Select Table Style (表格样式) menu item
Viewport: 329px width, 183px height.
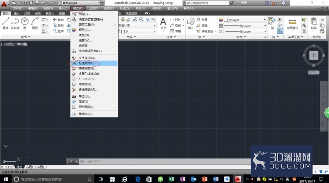coord(94,68)
